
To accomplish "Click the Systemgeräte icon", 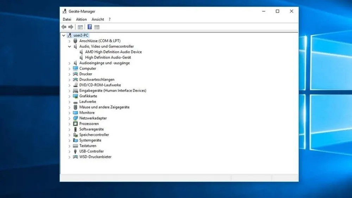I will pos(75,140).
